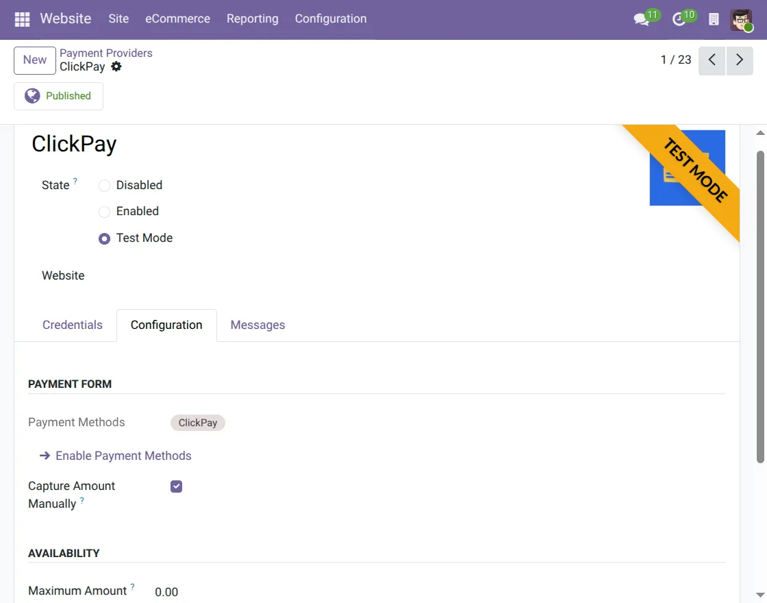Select the Disabled state radio
Screen dimensions: 767x603
(104, 186)
